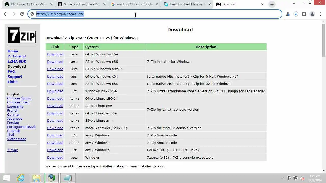The image size is (326, 183).
Task: Launch Internet Explorer from taskbar
Action: click(21, 178)
